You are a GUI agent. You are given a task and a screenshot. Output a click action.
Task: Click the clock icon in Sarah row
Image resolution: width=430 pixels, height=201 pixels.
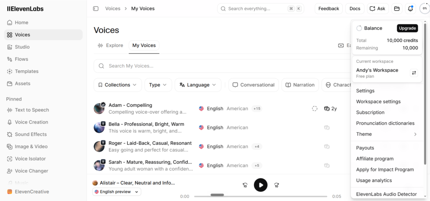point(327,165)
